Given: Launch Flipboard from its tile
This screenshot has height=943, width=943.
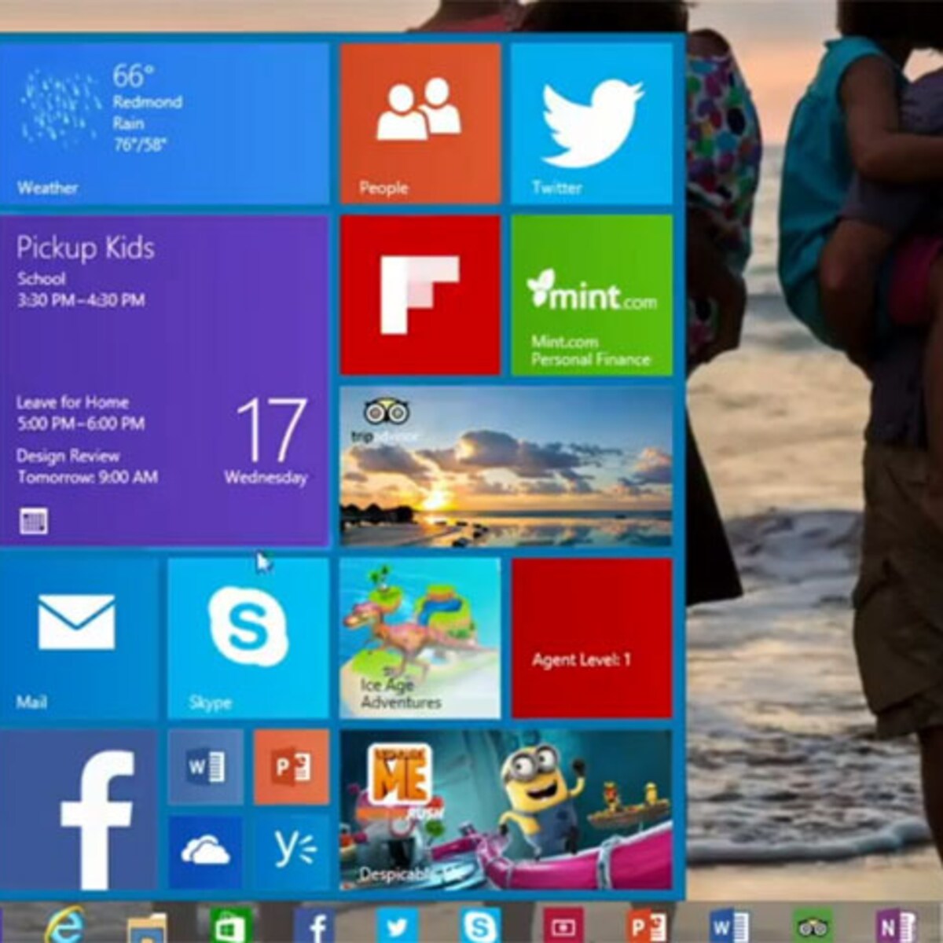Looking at the screenshot, I should 420,295.
